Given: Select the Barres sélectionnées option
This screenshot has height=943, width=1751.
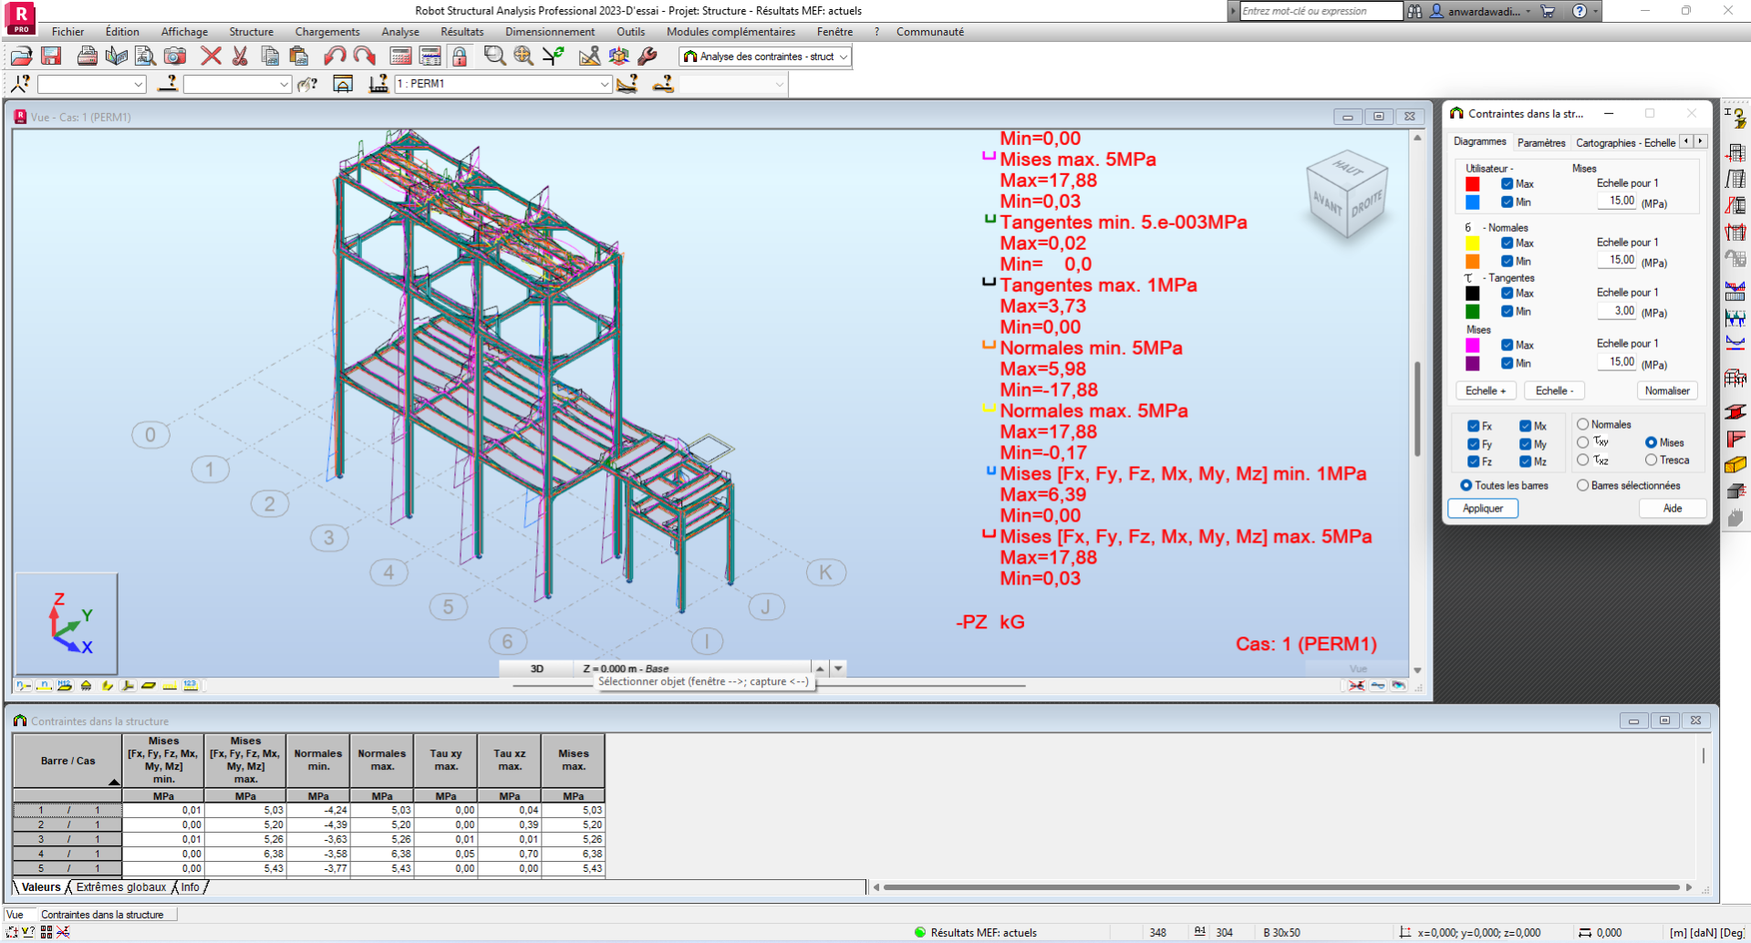Looking at the screenshot, I should tap(1582, 486).
